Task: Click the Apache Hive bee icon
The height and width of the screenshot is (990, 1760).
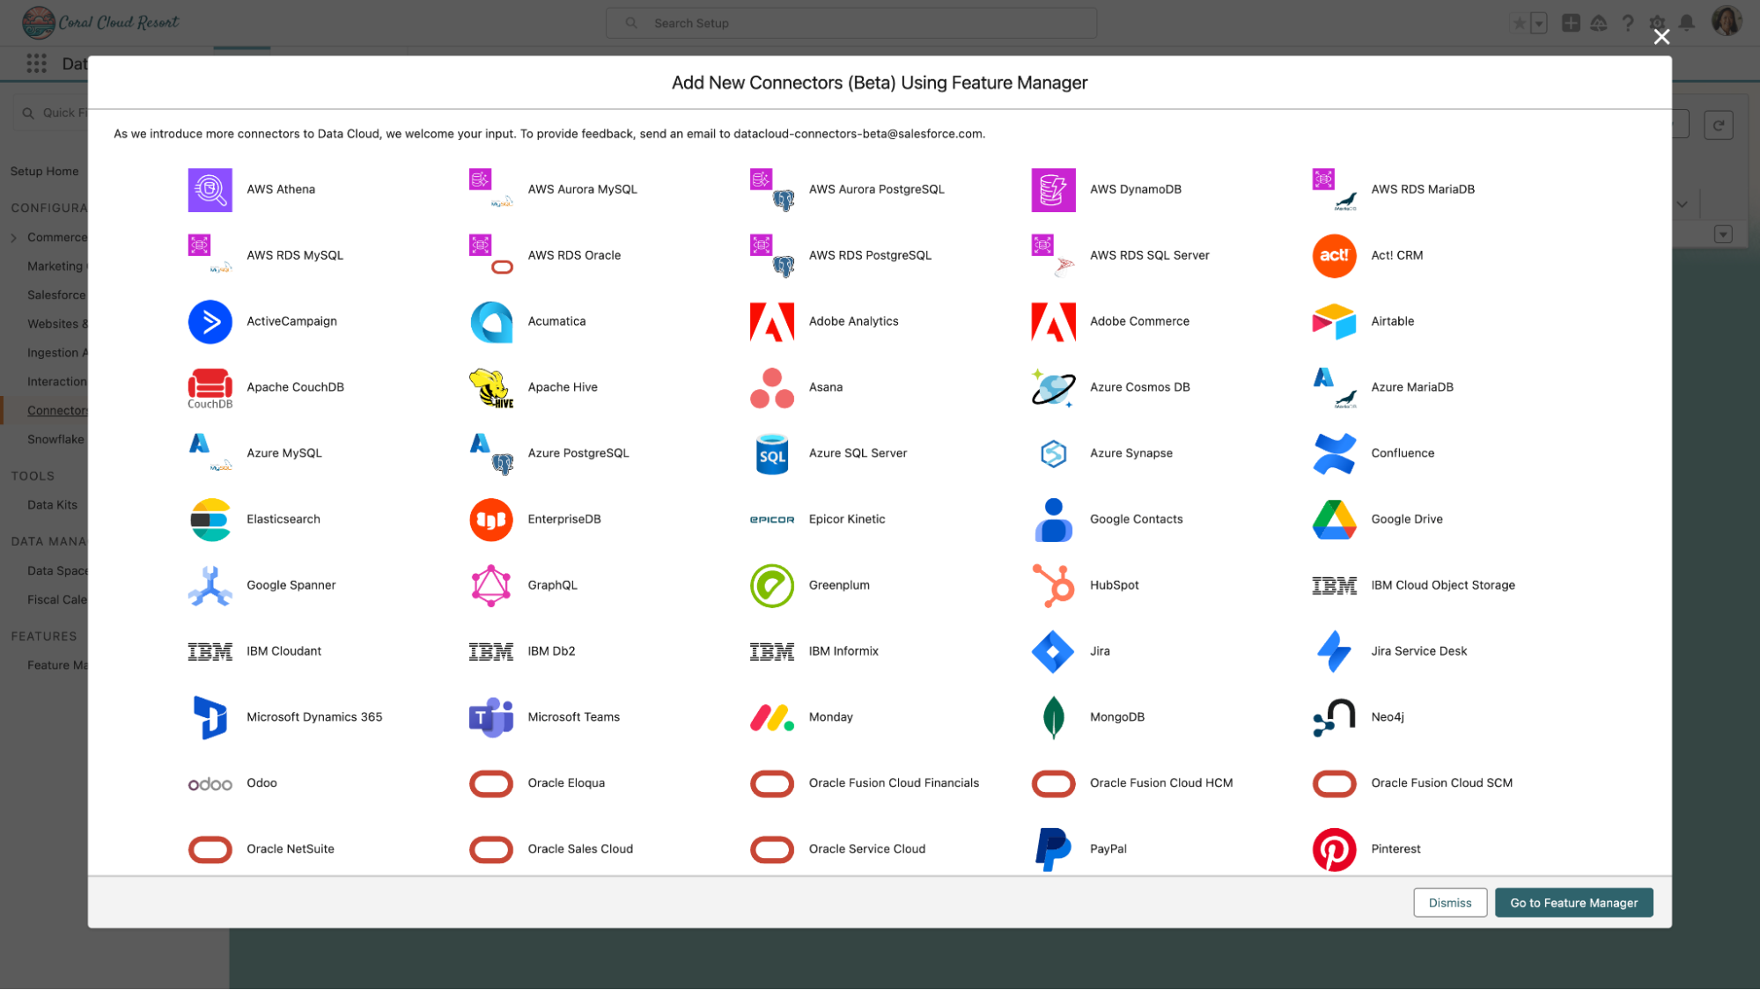Action: (x=490, y=387)
